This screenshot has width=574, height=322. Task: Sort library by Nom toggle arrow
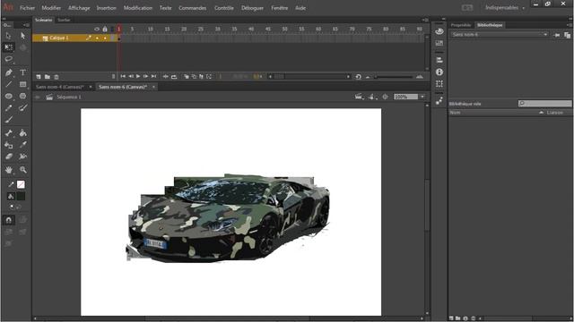541,113
